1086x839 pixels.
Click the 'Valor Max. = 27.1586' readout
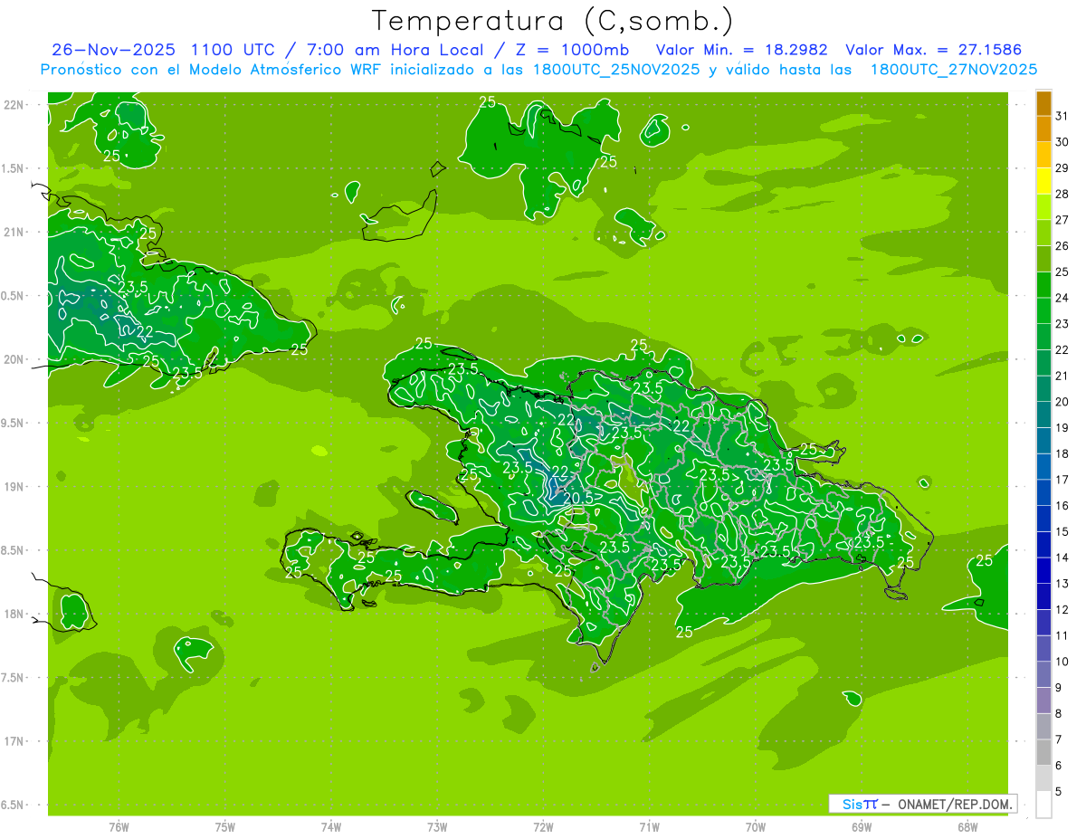tap(934, 50)
